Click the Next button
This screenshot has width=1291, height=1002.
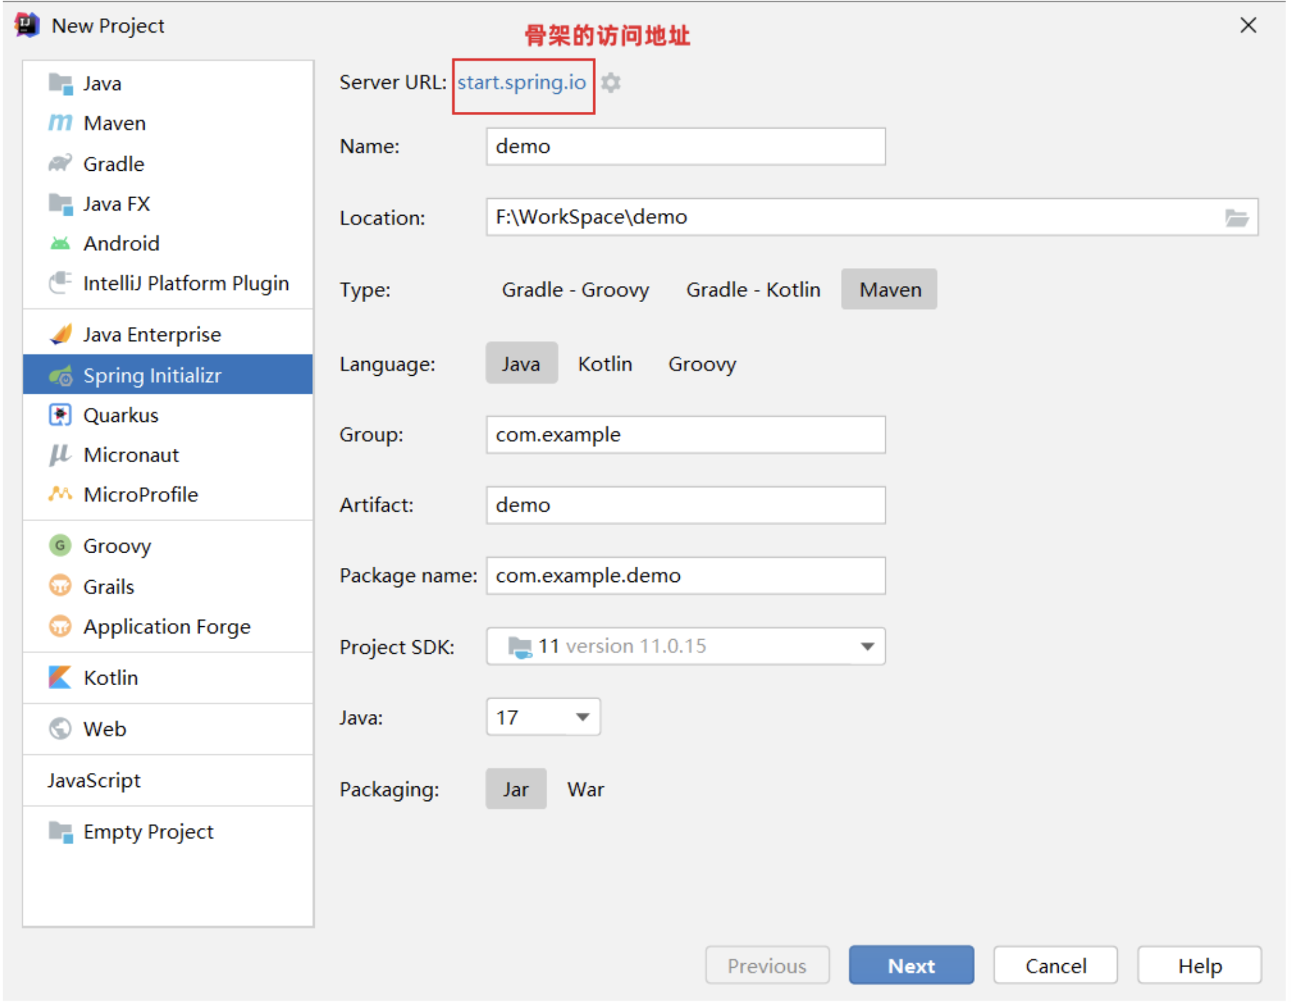point(911,965)
